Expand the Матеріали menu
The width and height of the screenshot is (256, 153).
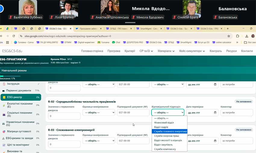[166, 51]
